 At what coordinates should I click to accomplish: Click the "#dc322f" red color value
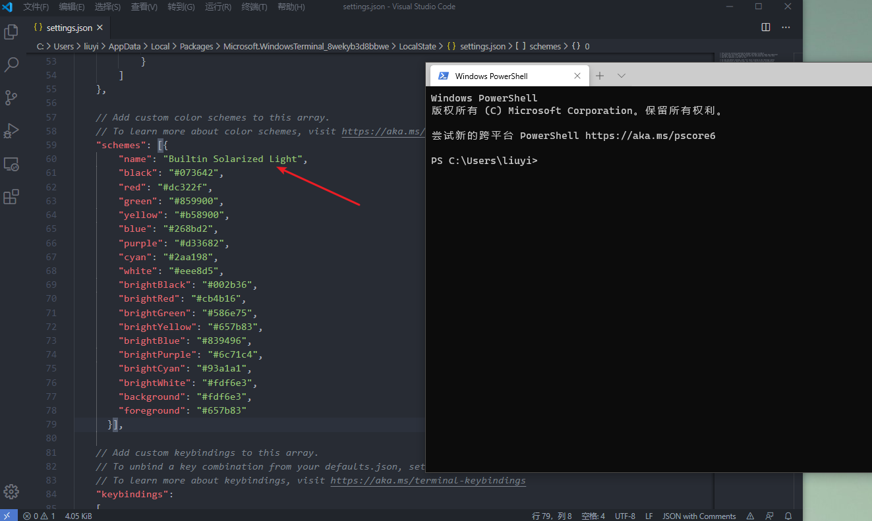182,187
